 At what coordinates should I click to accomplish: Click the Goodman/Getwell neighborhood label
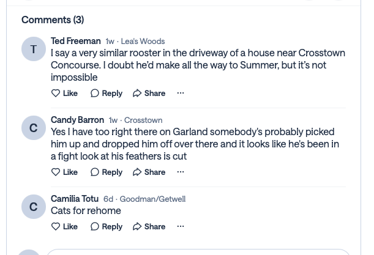(152, 199)
